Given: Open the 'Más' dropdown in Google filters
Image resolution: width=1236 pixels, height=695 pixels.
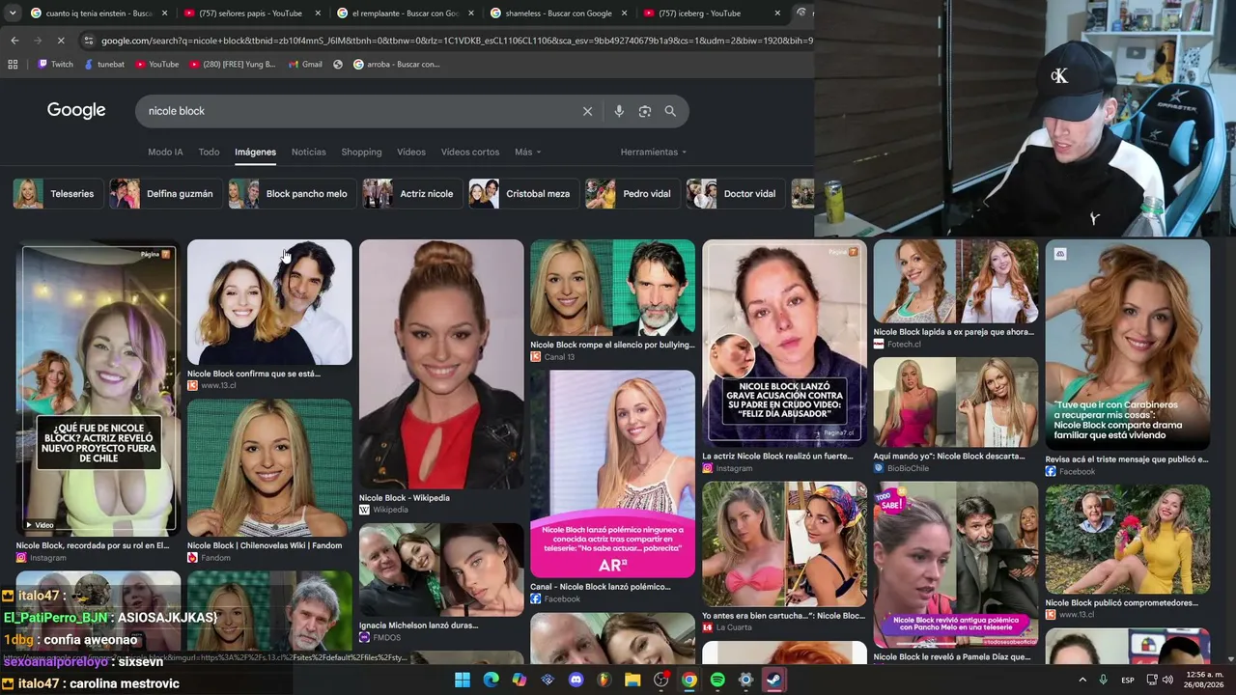Looking at the screenshot, I should pos(527,152).
